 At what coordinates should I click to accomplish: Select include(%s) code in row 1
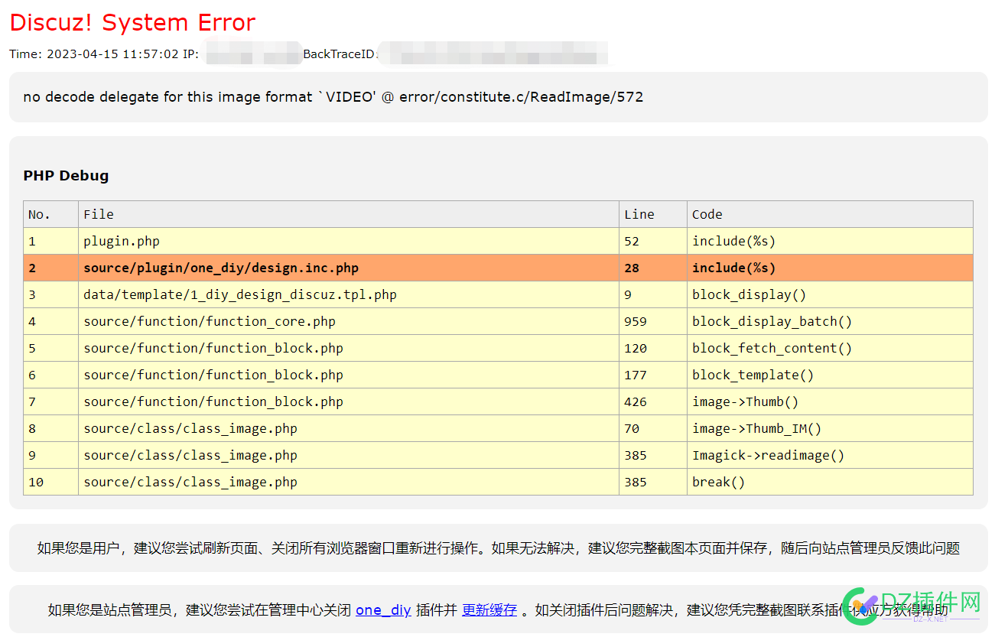[x=830, y=241]
